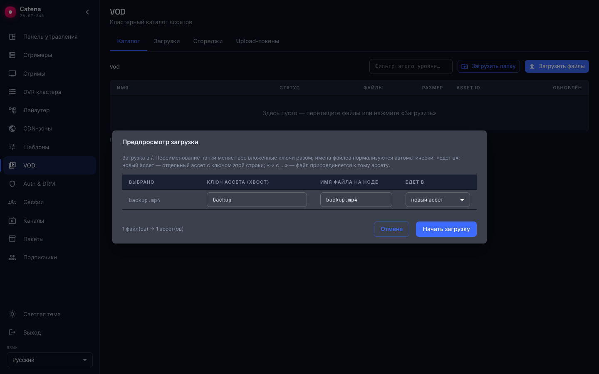Click the ОБНОВЛЁН column header
599x374 pixels.
click(x=567, y=88)
